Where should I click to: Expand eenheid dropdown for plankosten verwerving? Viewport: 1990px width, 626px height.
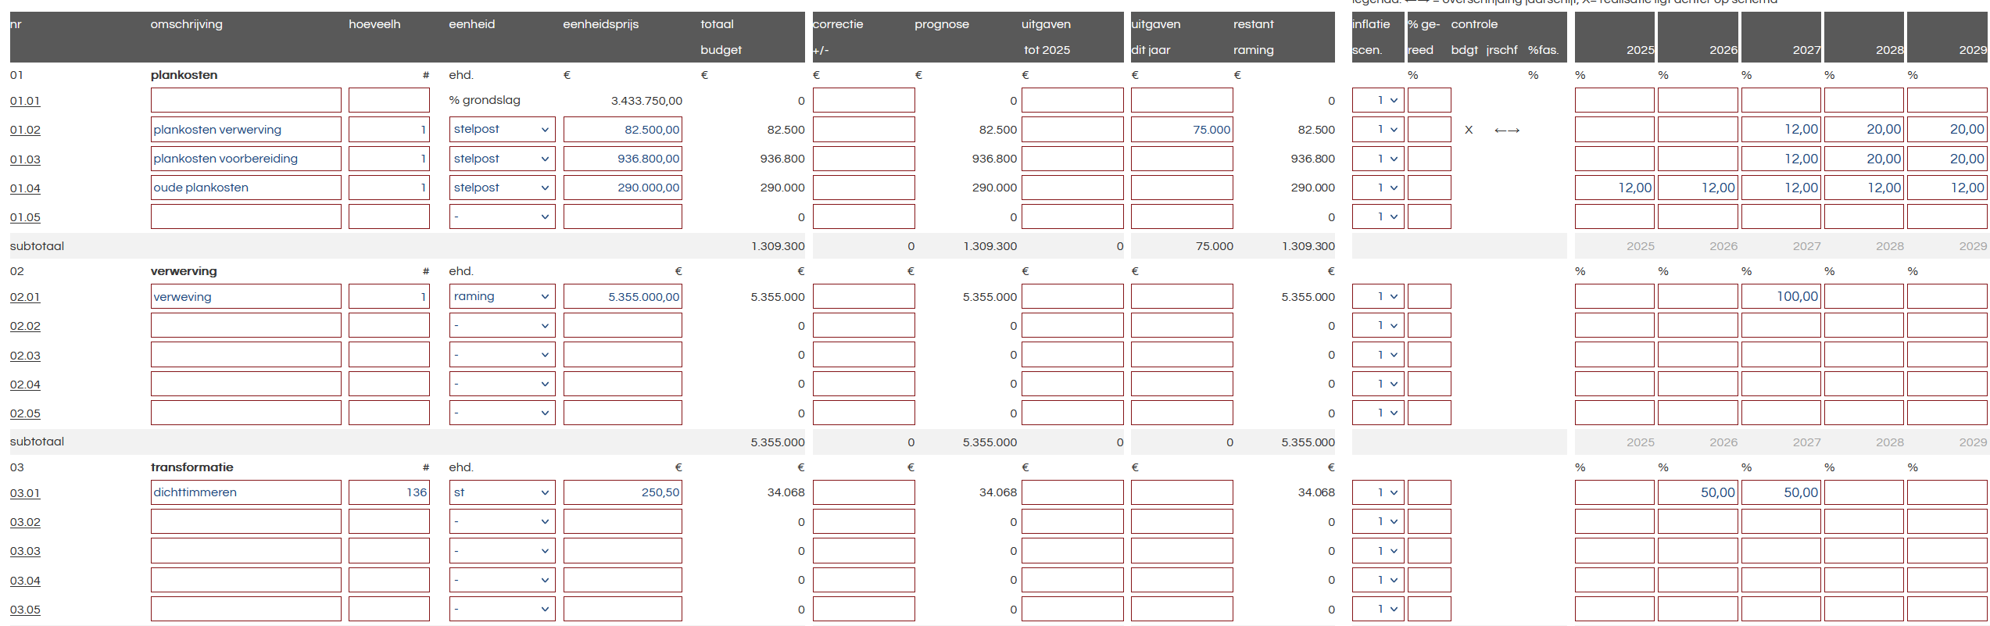coord(502,130)
